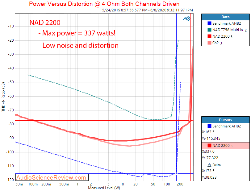
Task: Click the X:163.5 cursor value
Action: 208,132
